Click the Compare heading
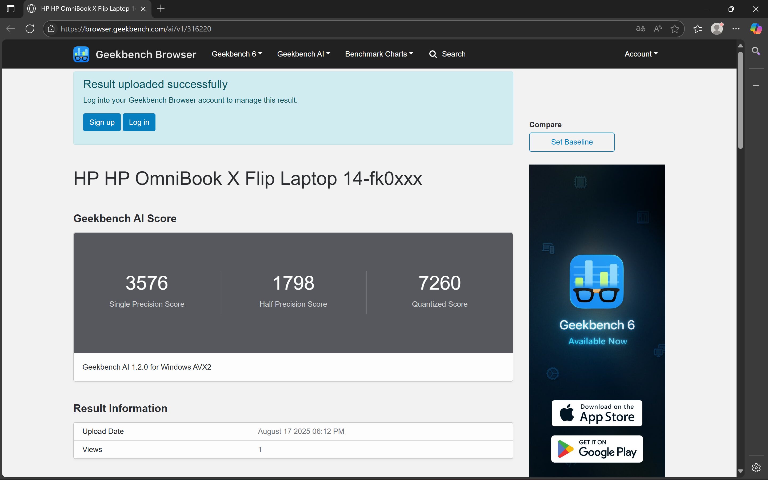The height and width of the screenshot is (480, 768). click(x=545, y=125)
